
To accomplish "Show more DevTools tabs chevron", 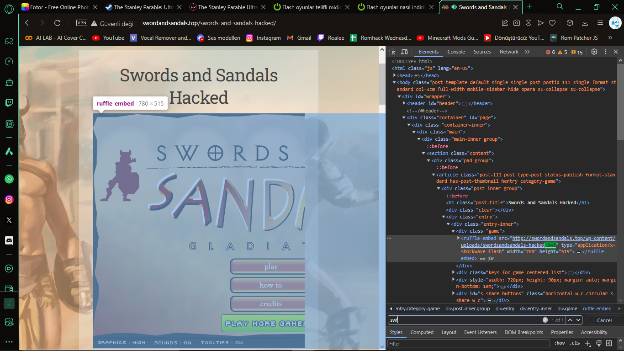I will click(527, 52).
